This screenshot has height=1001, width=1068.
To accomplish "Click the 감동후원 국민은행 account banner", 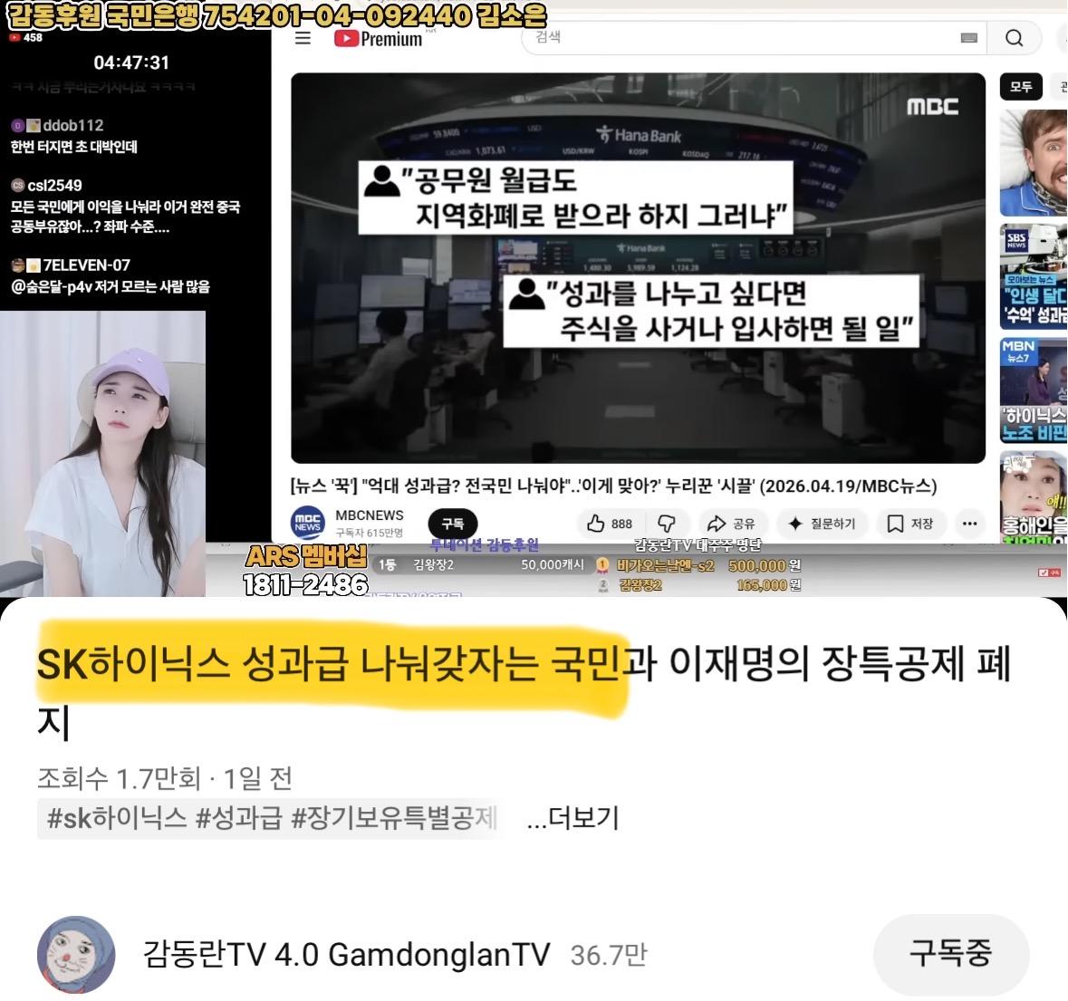I will tap(276, 15).
